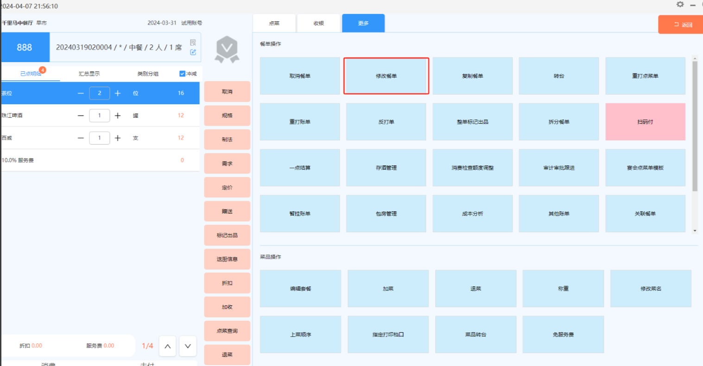
Task: Decrease 珠江啤酒 quantity with the minus icon
Action: (x=81, y=115)
